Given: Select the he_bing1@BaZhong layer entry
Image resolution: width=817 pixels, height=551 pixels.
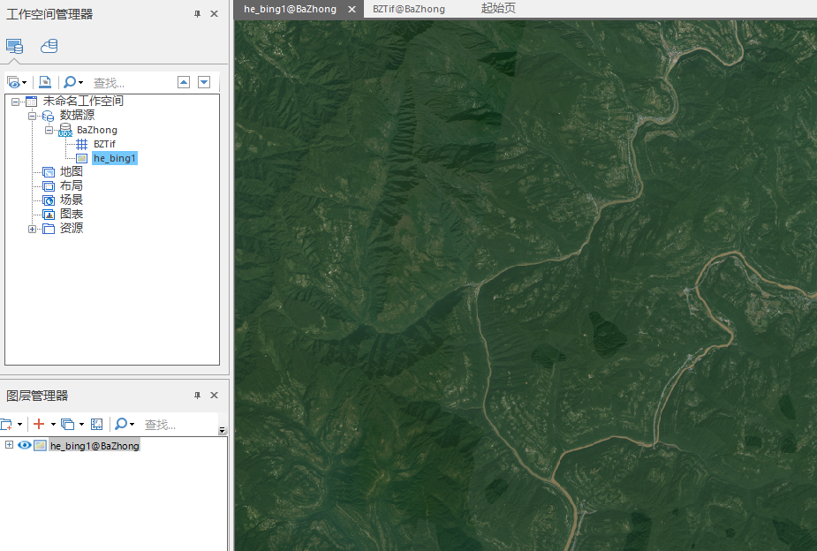Looking at the screenshot, I should pyautogui.click(x=95, y=446).
